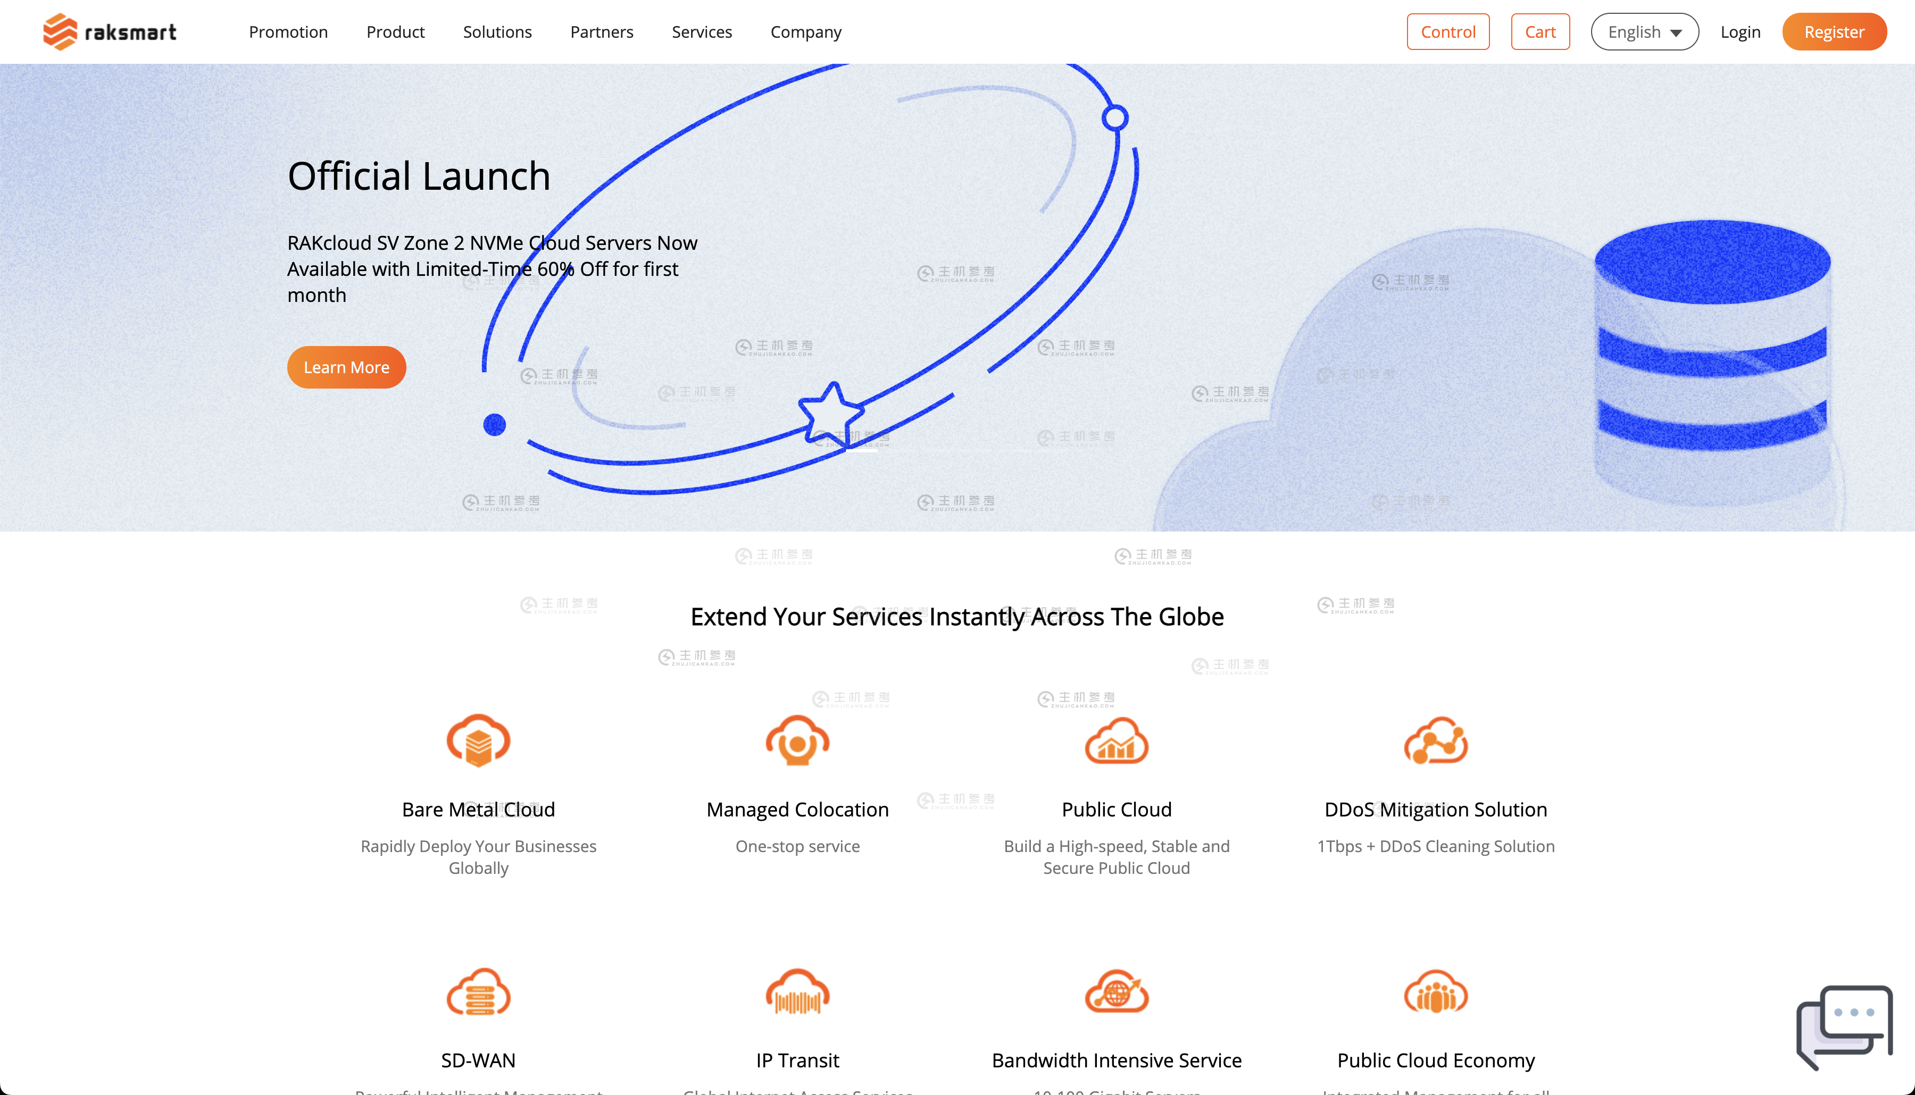
Task: Click the Bare Metal Cloud icon
Action: pyautogui.click(x=479, y=741)
